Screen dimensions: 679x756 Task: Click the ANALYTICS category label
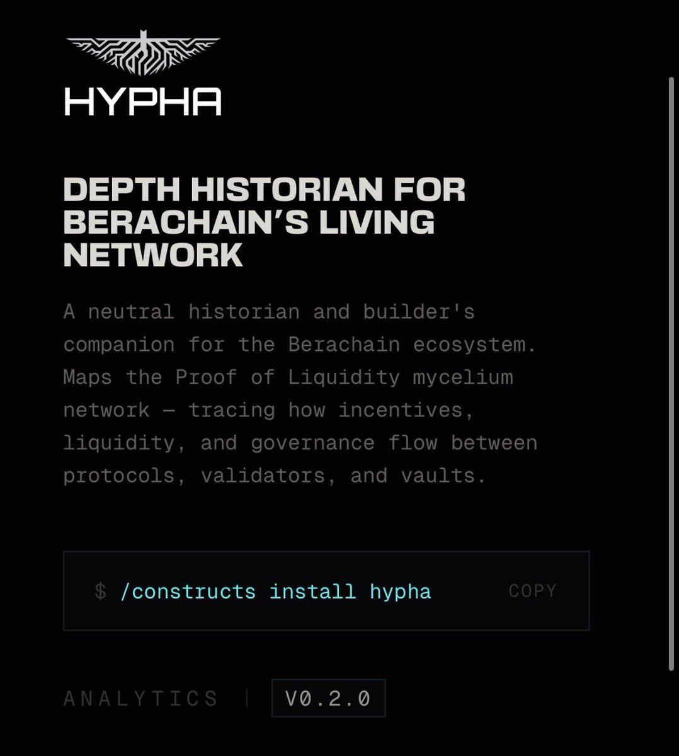click(141, 699)
